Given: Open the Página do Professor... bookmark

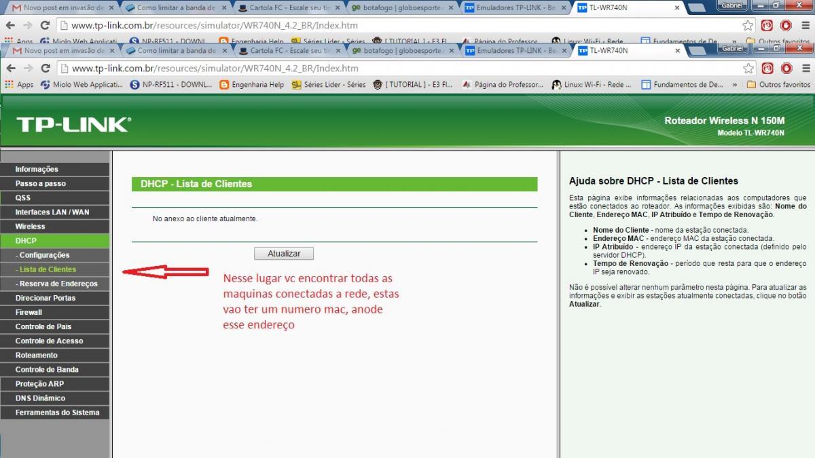Looking at the screenshot, I should pyautogui.click(x=503, y=85).
